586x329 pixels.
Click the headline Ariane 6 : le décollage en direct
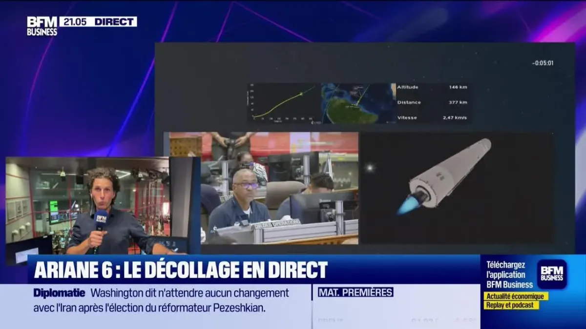[181, 270]
